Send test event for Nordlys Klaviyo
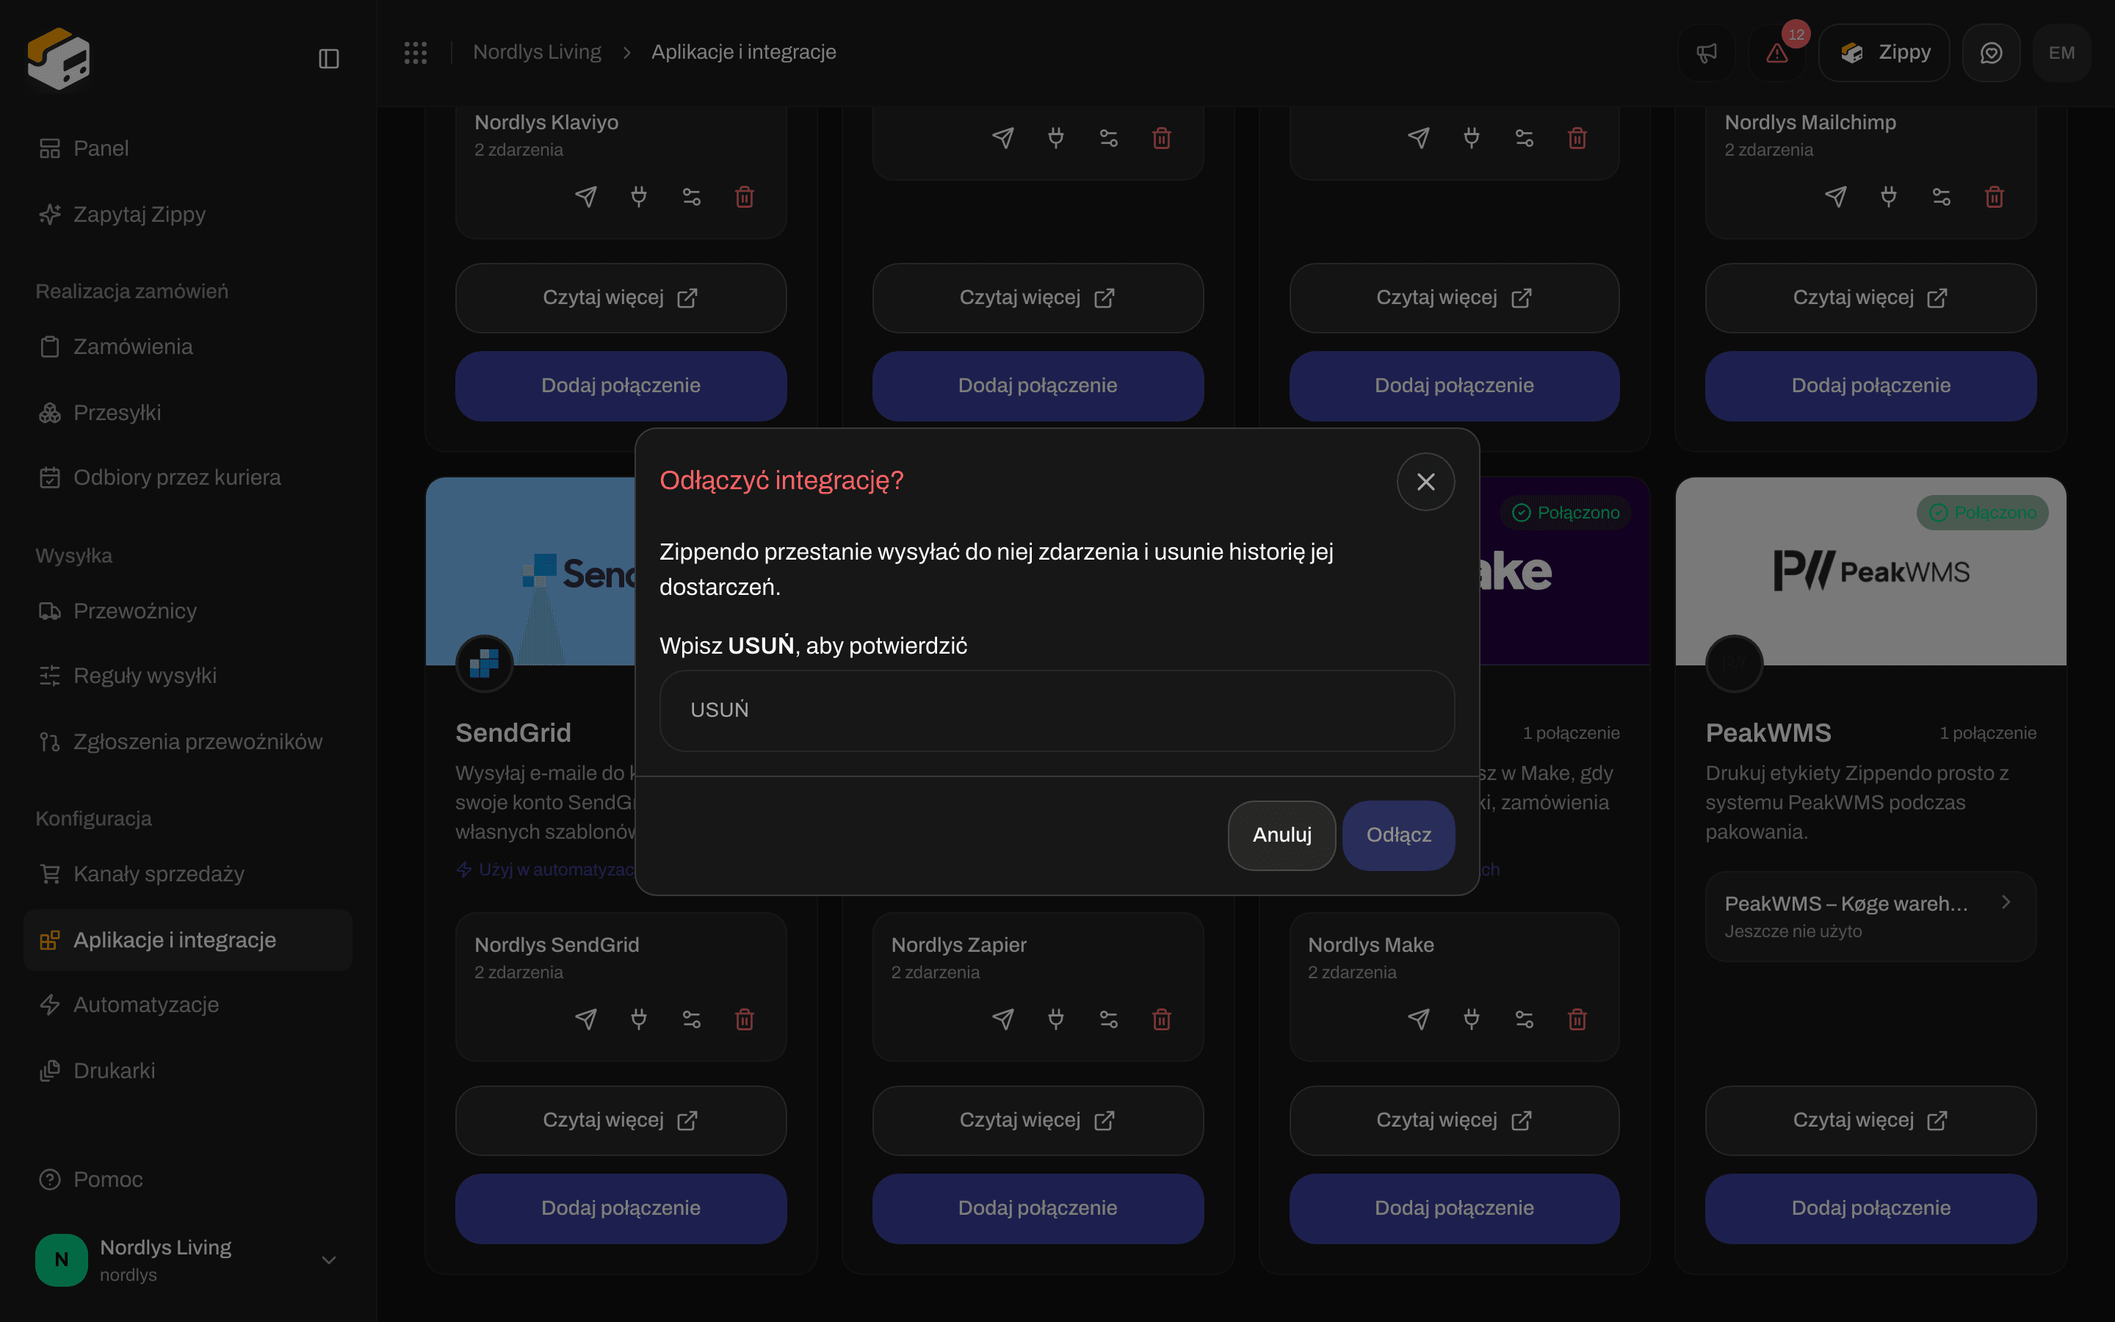The image size is (2115, 1322). coord(585,197)
